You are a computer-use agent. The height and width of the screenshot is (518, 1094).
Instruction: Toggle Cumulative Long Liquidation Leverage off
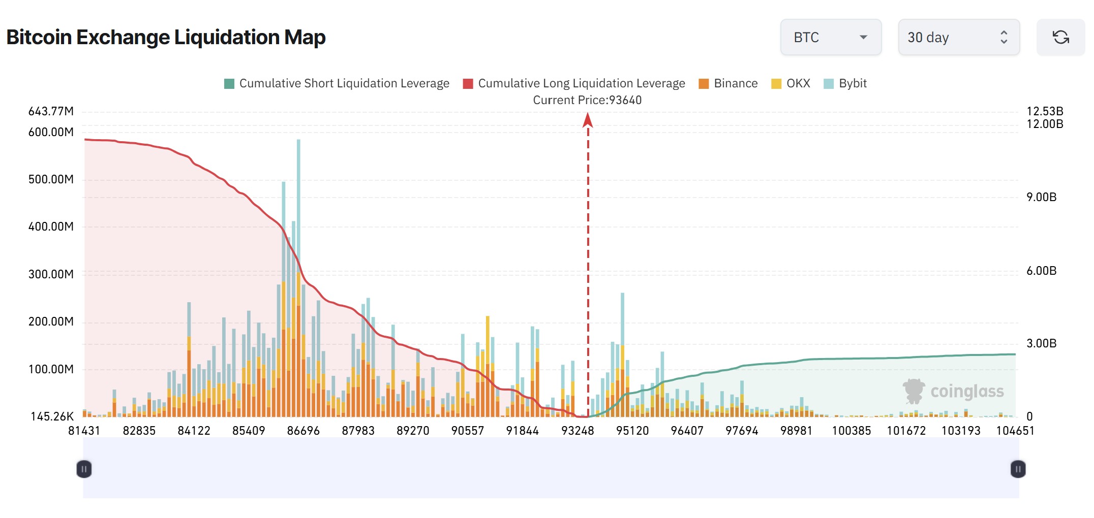click(x=582, y=83)
